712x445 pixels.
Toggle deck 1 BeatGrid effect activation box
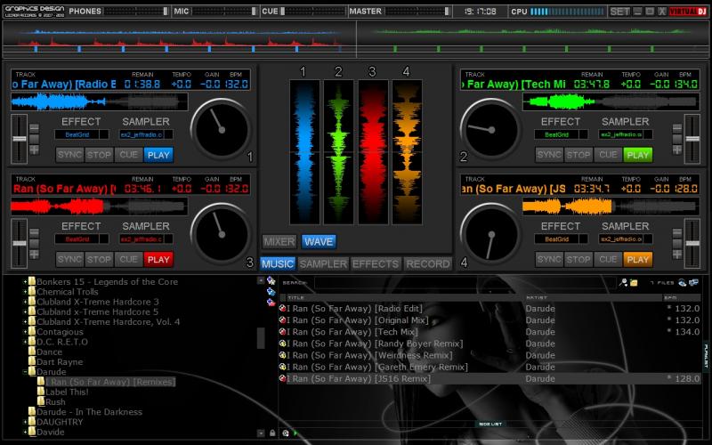tap(104, 134)
